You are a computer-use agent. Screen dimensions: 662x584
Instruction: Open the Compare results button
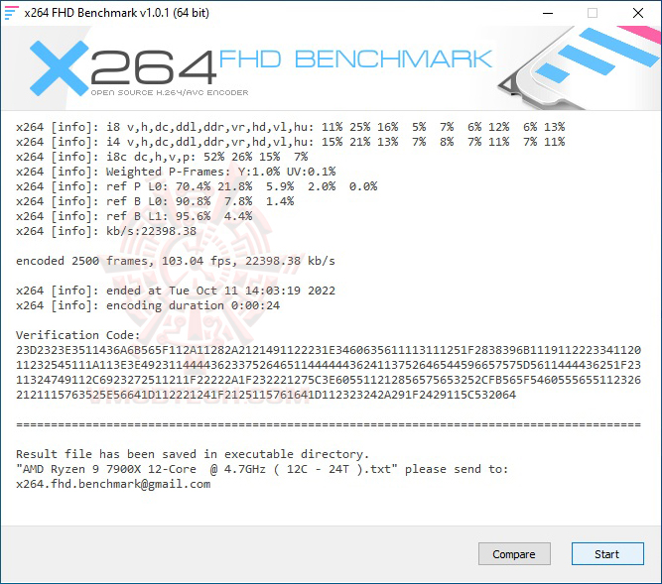click(514, 553)
